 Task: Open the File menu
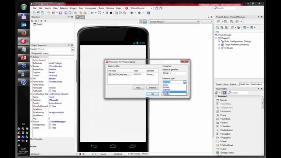click(x=35, y=8)
